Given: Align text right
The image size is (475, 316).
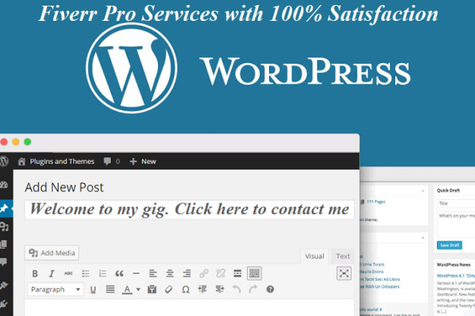Looking at the screenshot, I should click(186, 274).
